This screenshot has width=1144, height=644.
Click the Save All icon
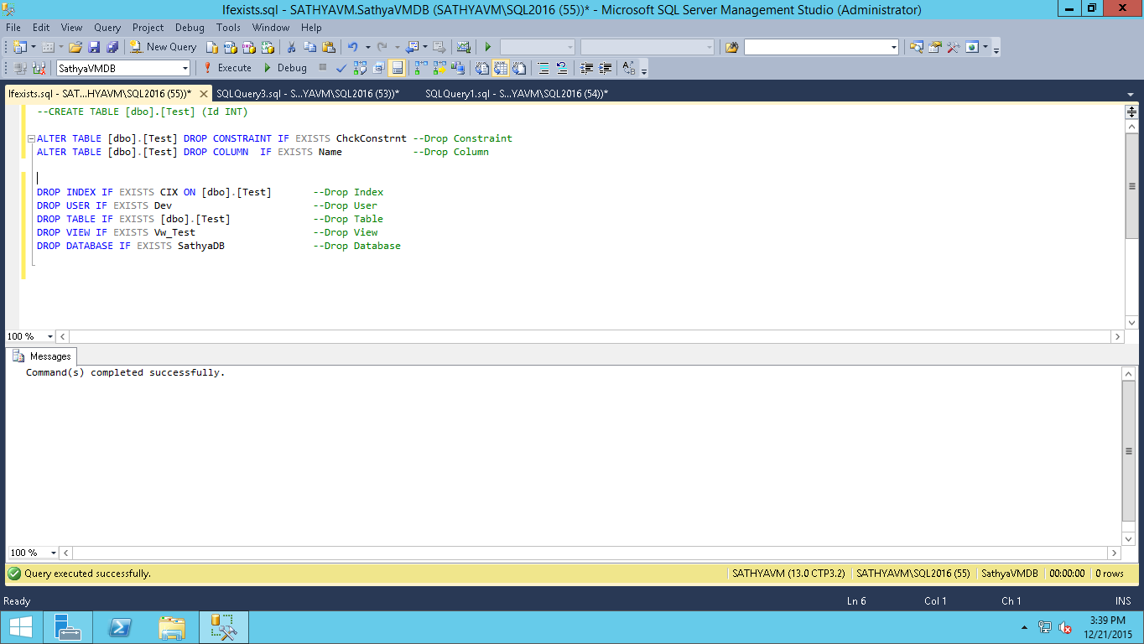[x=112, y=47]
